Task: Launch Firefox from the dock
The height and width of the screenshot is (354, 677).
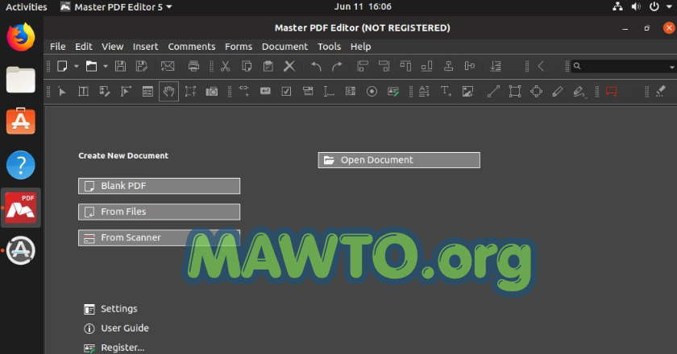Action: click(x=21, y=37)
